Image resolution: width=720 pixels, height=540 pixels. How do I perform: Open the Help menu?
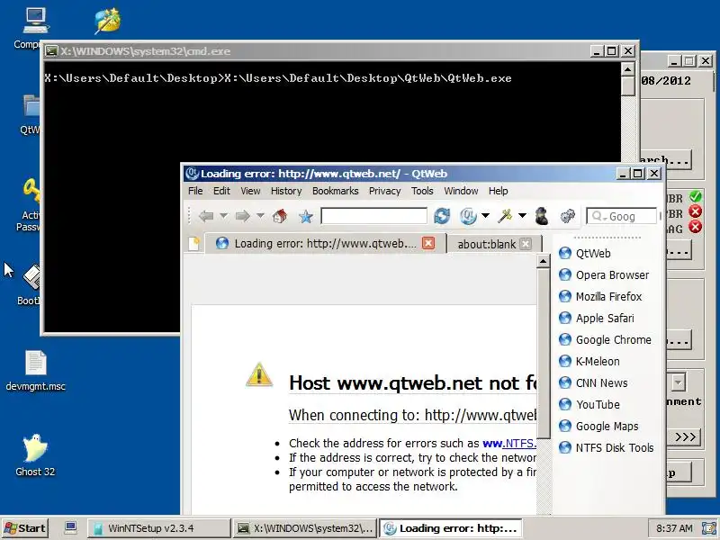pos(499,191)
